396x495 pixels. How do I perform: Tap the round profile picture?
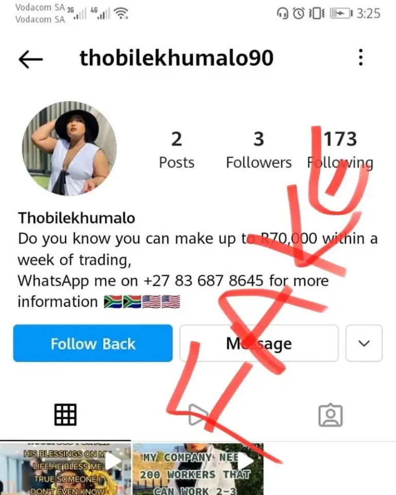point(69,148)
